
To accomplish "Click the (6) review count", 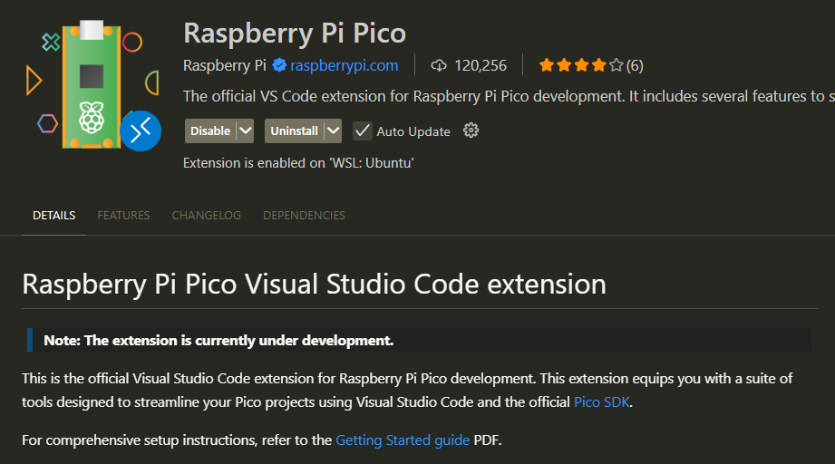I will (x=635, y=65).
